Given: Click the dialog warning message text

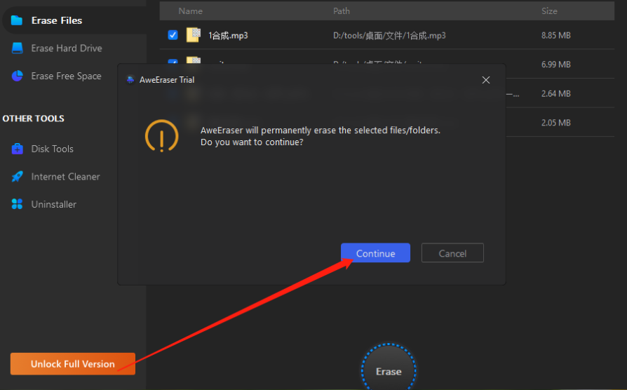Looking at the screenshot, I should (x=321, y=136).
